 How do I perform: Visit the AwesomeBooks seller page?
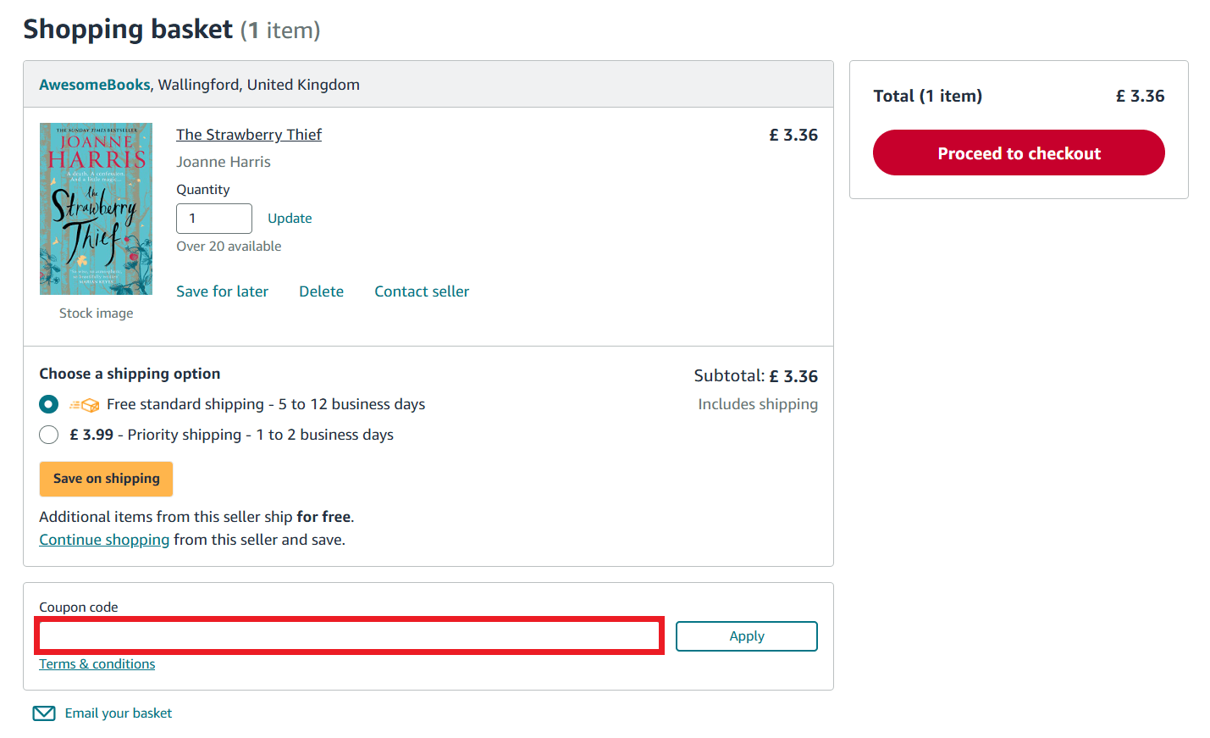94,84
